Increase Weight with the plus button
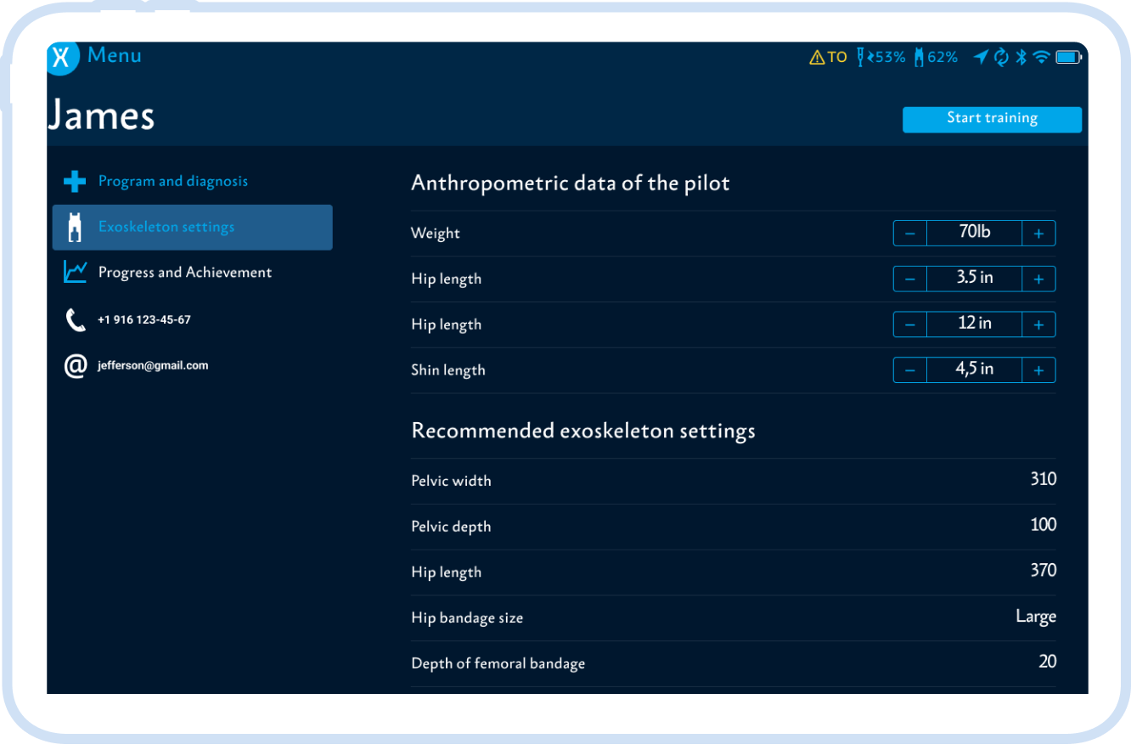Image resolution: width=1131 pixels, height=750 pixels. [x=1038, y=234]
